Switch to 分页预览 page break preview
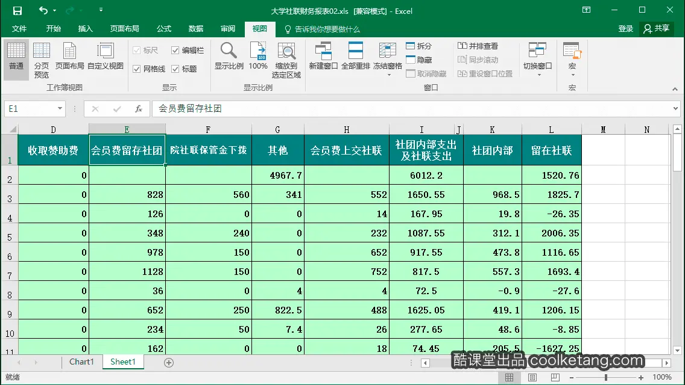 [42, 61]
